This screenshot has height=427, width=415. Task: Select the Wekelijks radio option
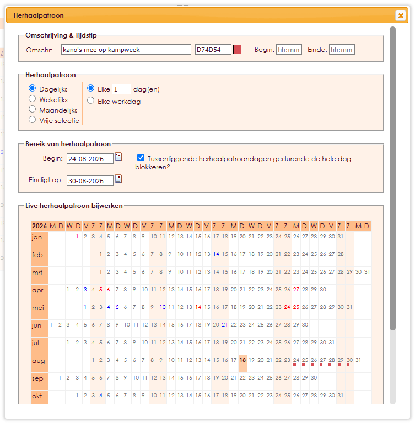[32, 99]
